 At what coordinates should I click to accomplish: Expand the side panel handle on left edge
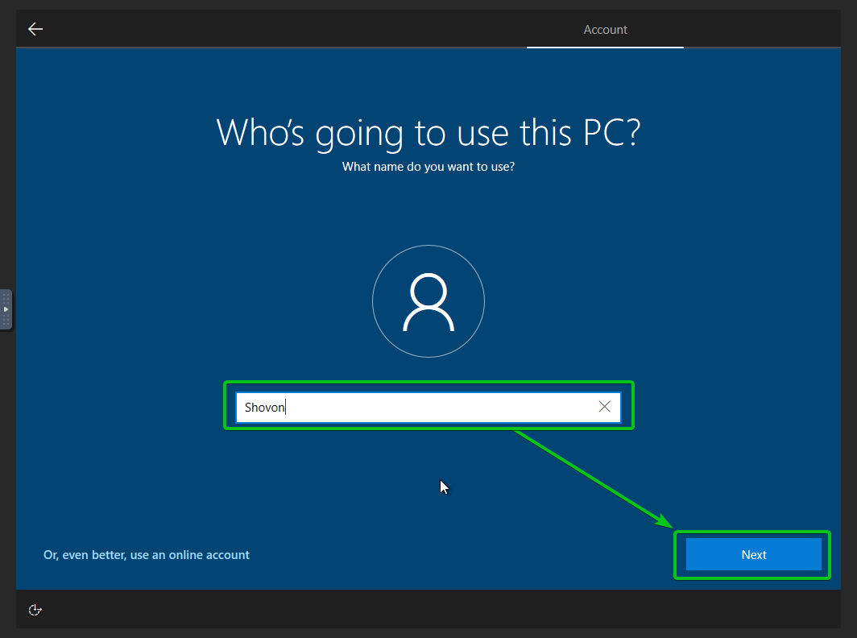click(6, 309)
